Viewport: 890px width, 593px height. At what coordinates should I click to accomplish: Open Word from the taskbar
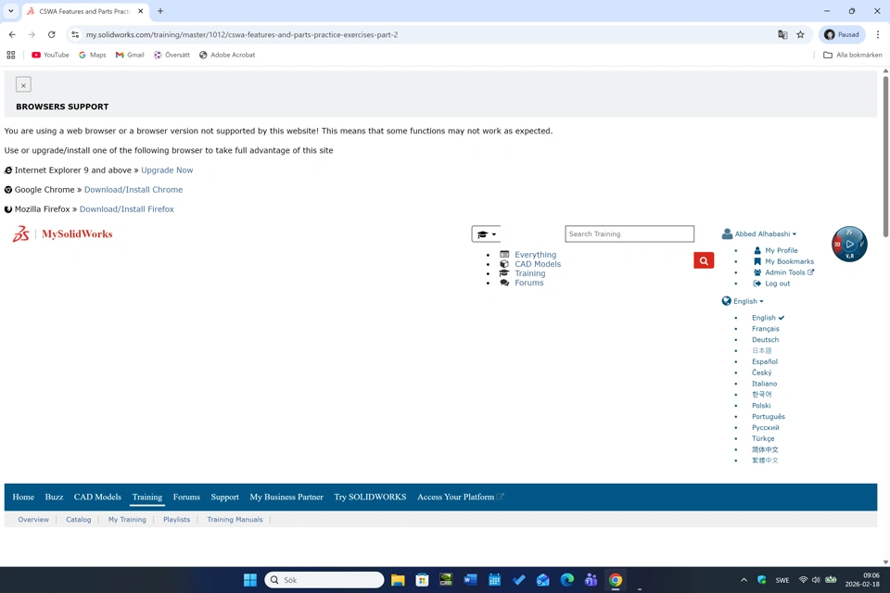click(x=470, y=580)
